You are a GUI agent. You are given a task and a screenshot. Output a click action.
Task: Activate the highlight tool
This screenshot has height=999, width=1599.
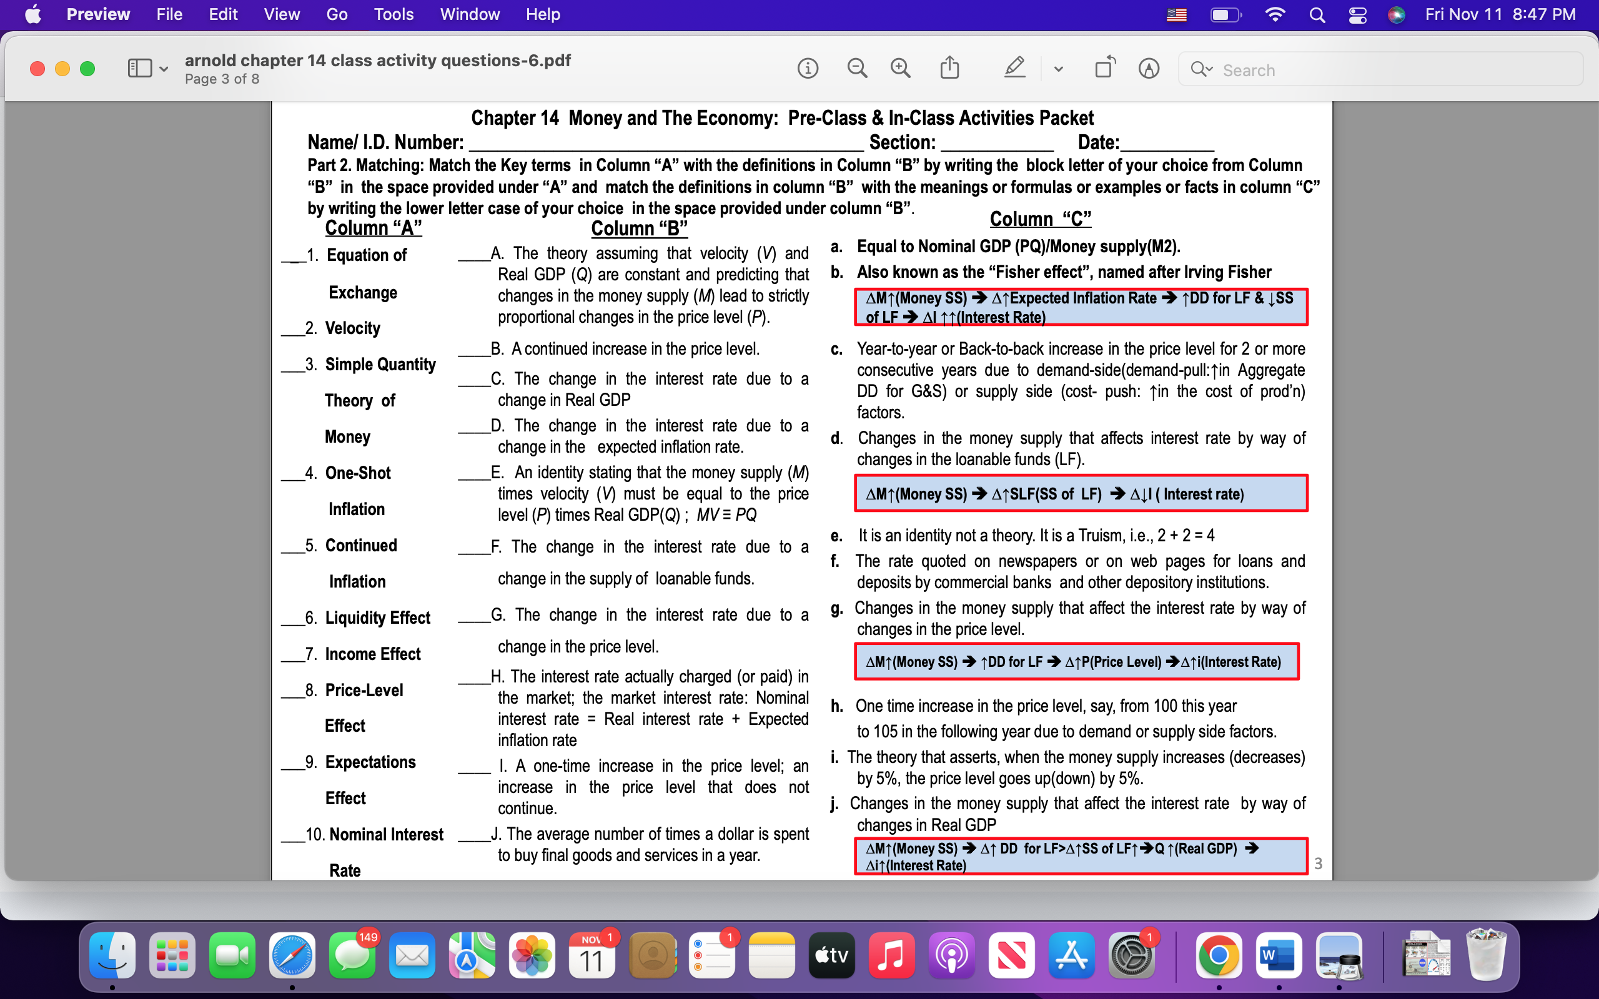tap(1014, 68)
